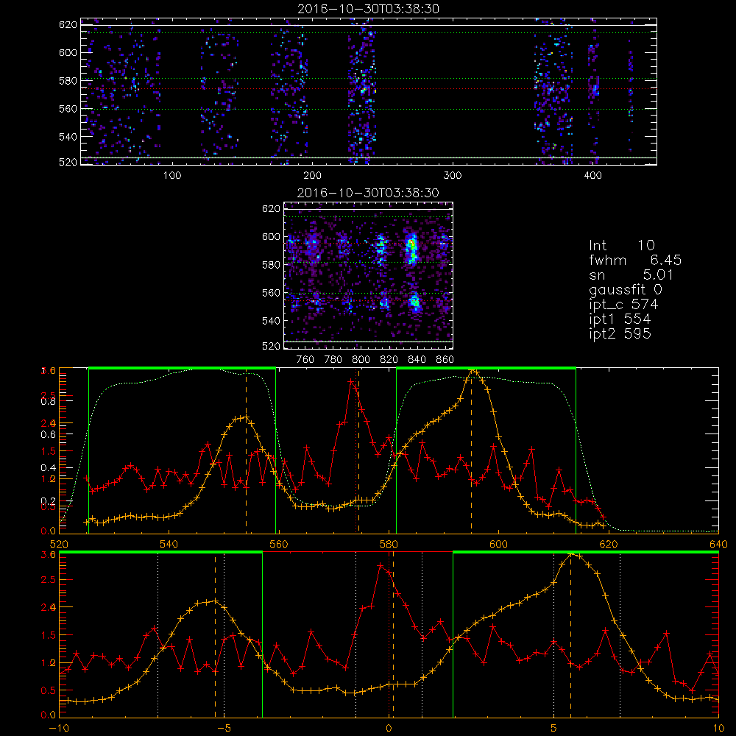Click the 10 x-axis label of bottom plot
The image size is (736, 736).
pyautogui.click(x=718, y=728)
